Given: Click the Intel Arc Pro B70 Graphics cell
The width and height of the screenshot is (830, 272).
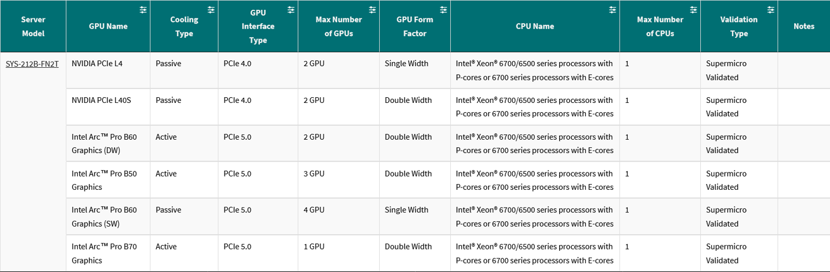Looking at the screenshot, I should point(104,254).
